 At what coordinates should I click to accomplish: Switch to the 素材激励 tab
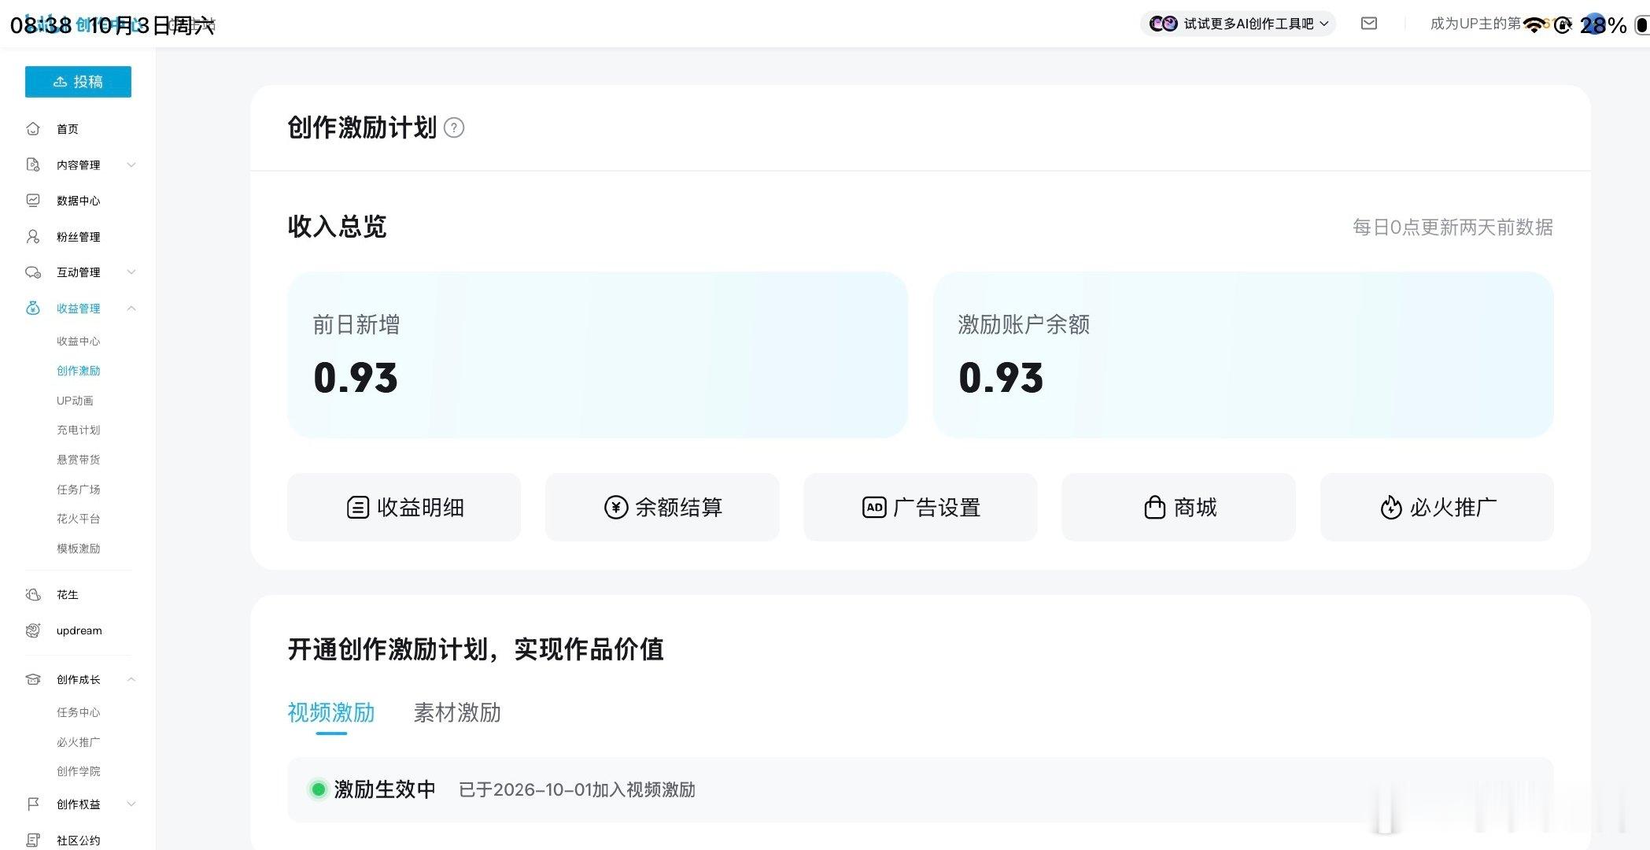click(457, 712)
